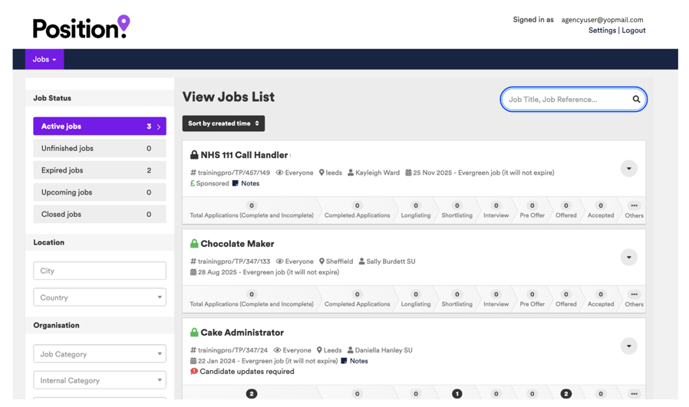Open the Settings link
This screenshot has height=407, width=689.
[x=602, y=31]
